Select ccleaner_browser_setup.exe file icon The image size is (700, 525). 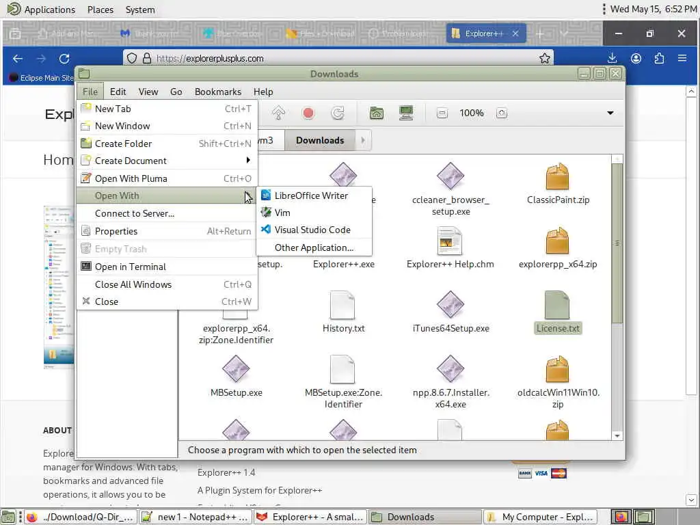(450, 176)
